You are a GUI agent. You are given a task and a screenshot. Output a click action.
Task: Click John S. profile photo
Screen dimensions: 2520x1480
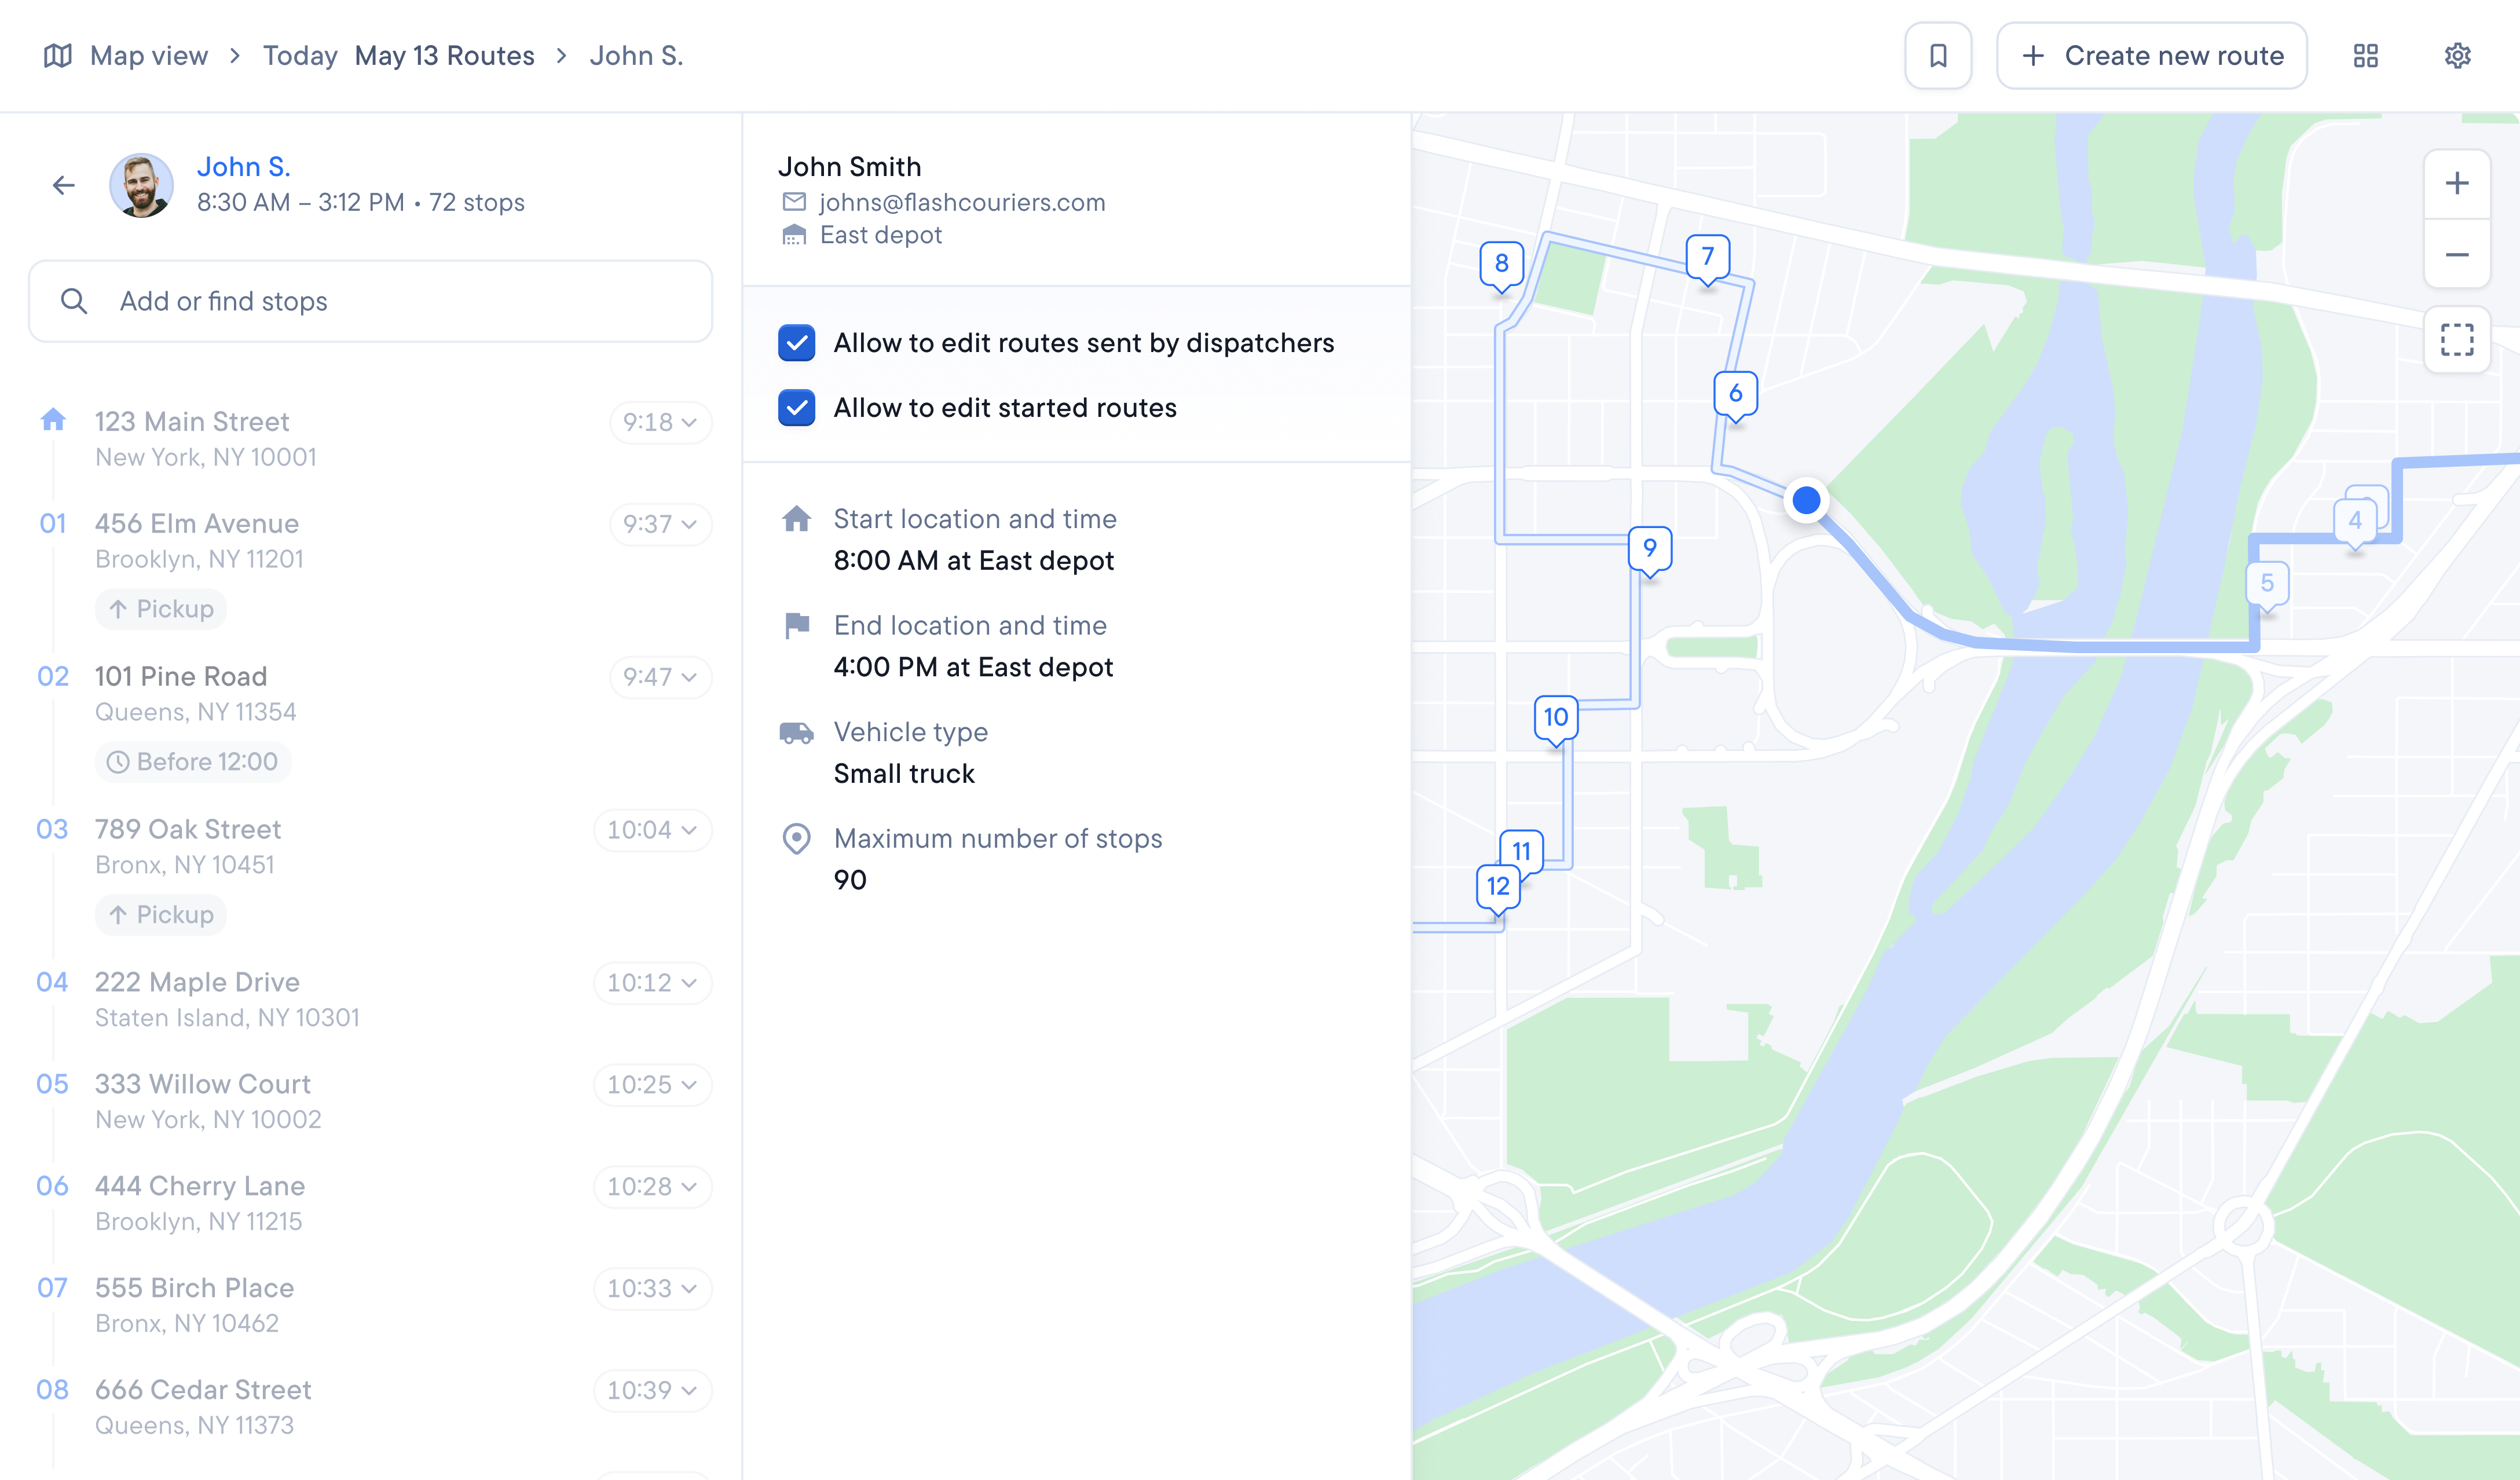(x=141, y=185)
